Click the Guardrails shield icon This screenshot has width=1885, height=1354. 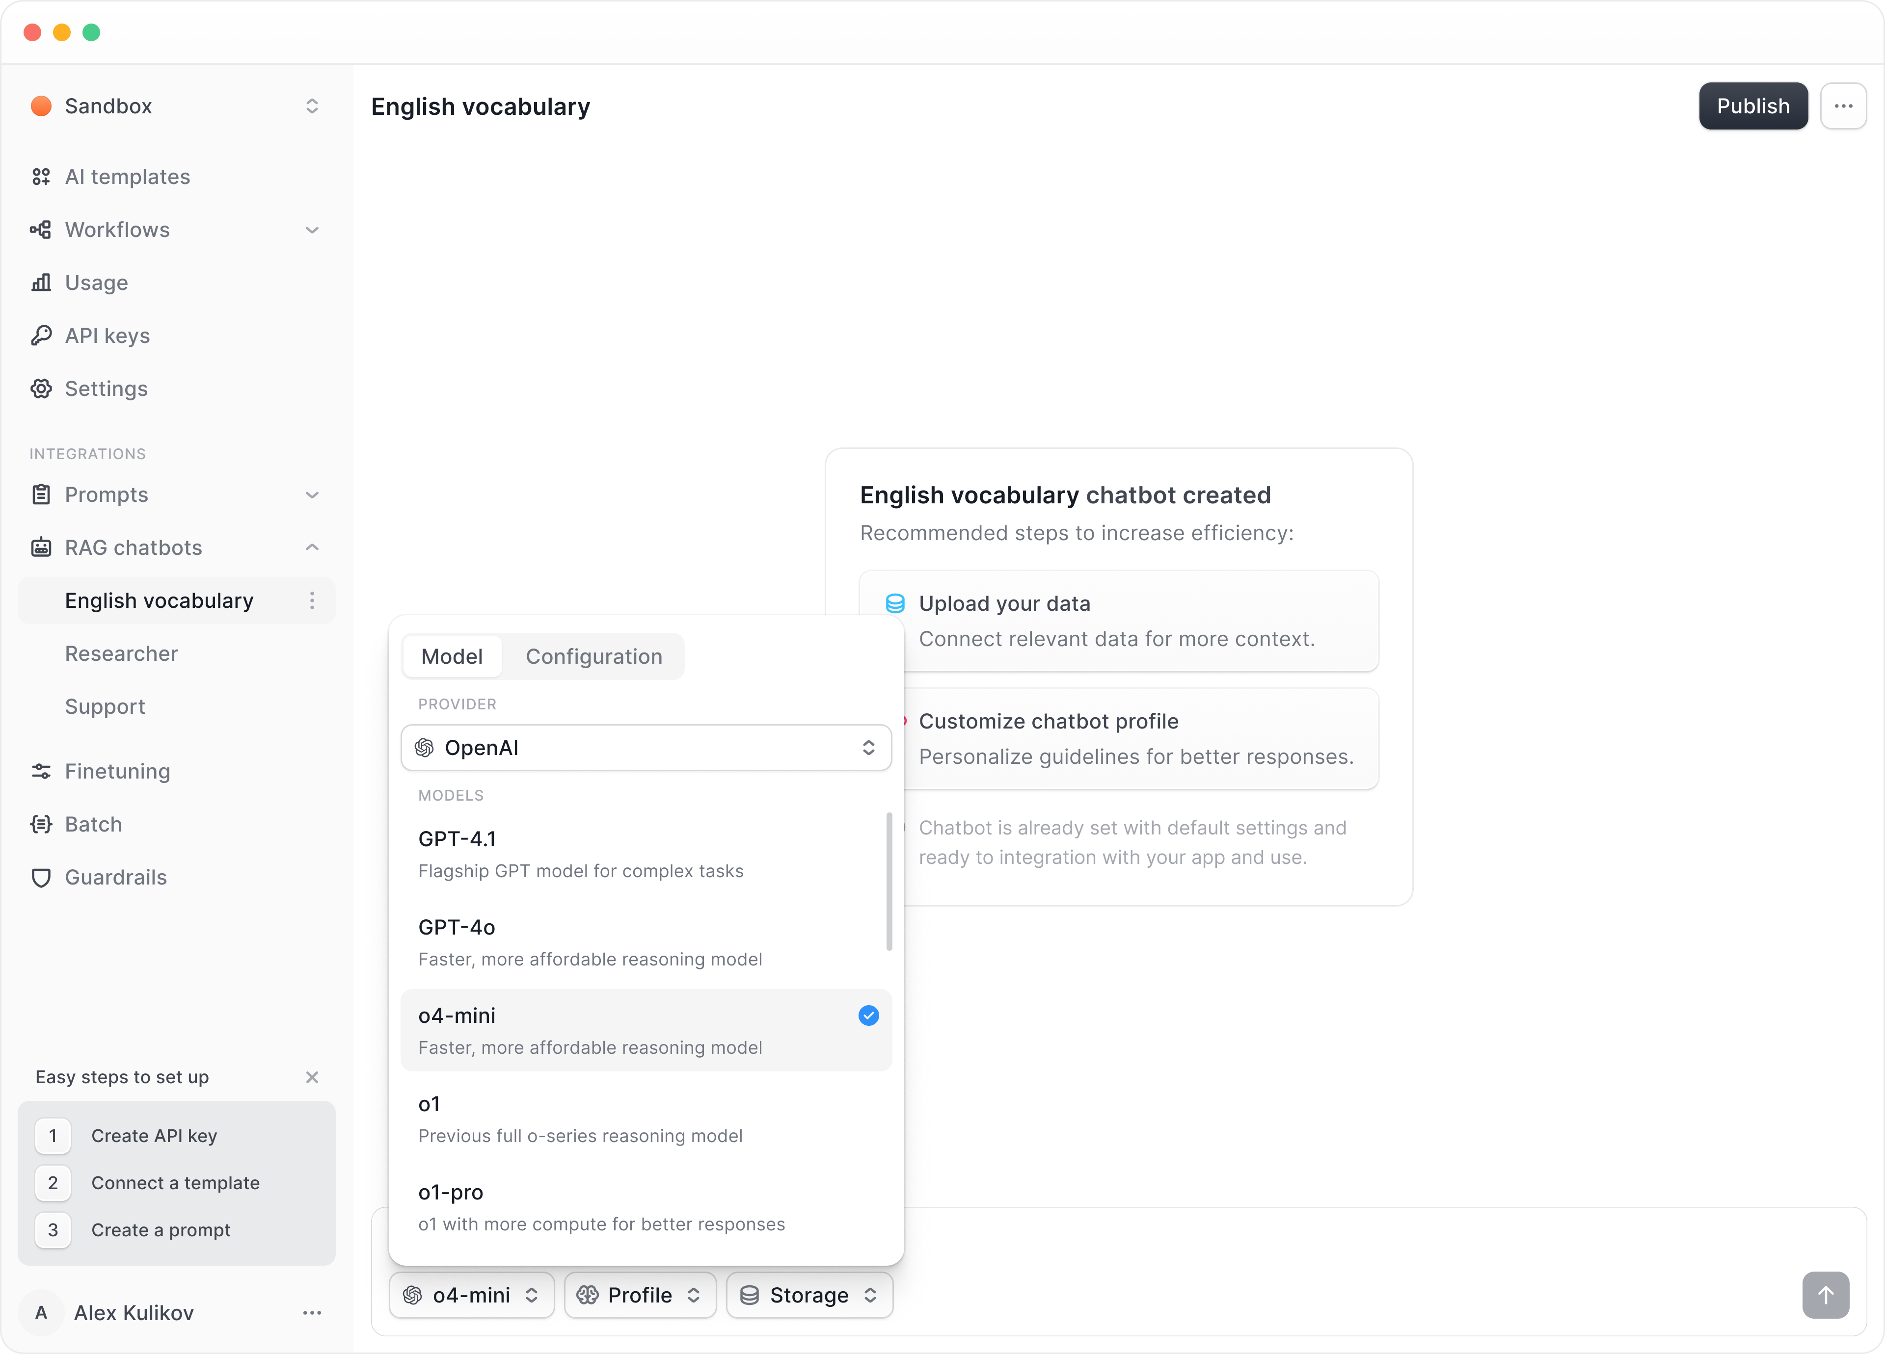[x=41, y=877]
